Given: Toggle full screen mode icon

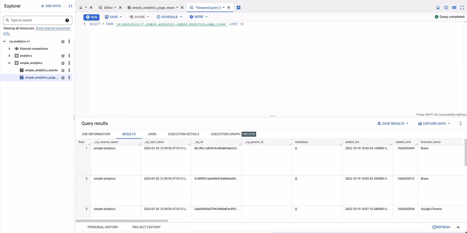Looking at the screenshot, I should coord(462,8).
